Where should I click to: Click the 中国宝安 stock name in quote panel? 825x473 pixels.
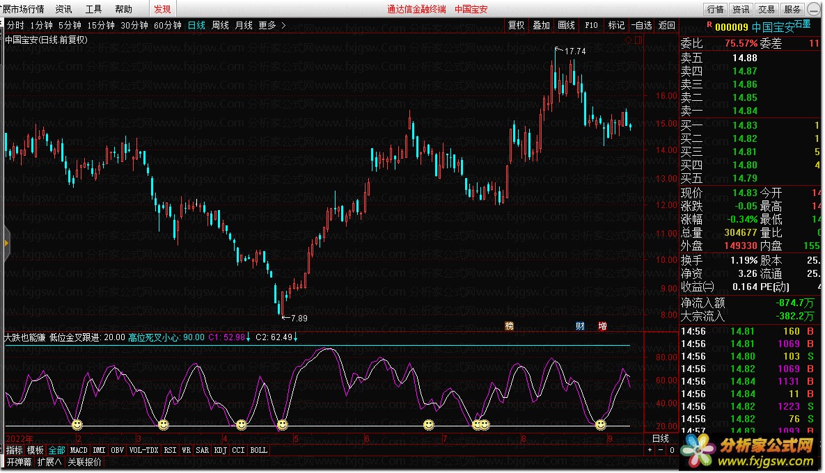pyautogui.click(x=773, y=27)
